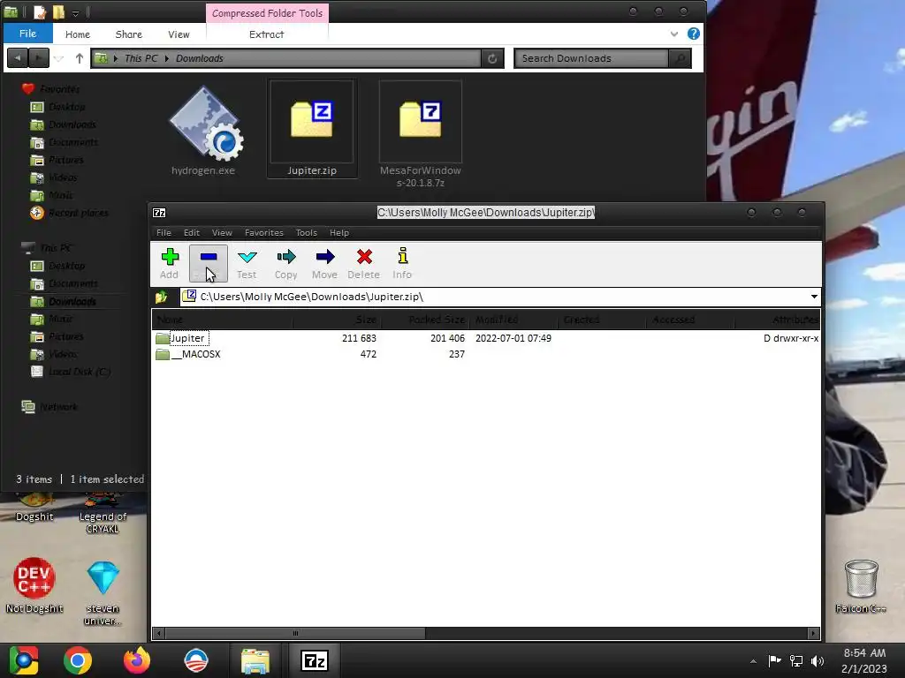Click the Add button in 7-Zip toolbar
Image resolution: width=905 pixels, height=678 pixels.
pos(170,263)
